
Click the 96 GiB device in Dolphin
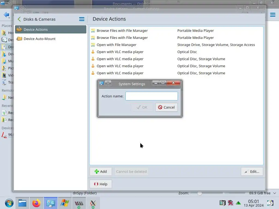point(7,135)
